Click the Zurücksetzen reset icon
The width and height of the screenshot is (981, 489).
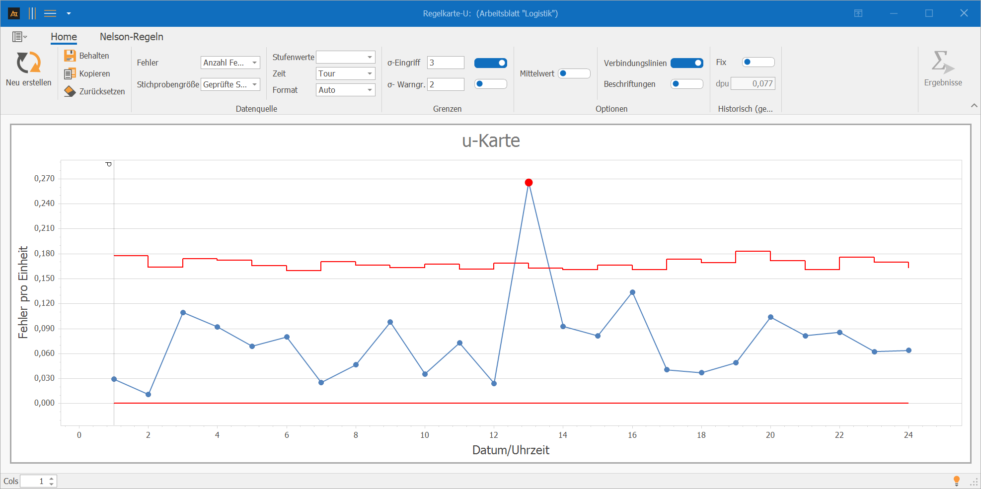70,91
